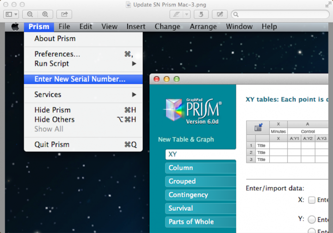Click green zoom button of Prism dialog
Image resolution: width=333 pixels, height=233 pixels.
[x=177, y=79]
